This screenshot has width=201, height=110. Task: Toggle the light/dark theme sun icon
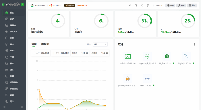[130, 5]
